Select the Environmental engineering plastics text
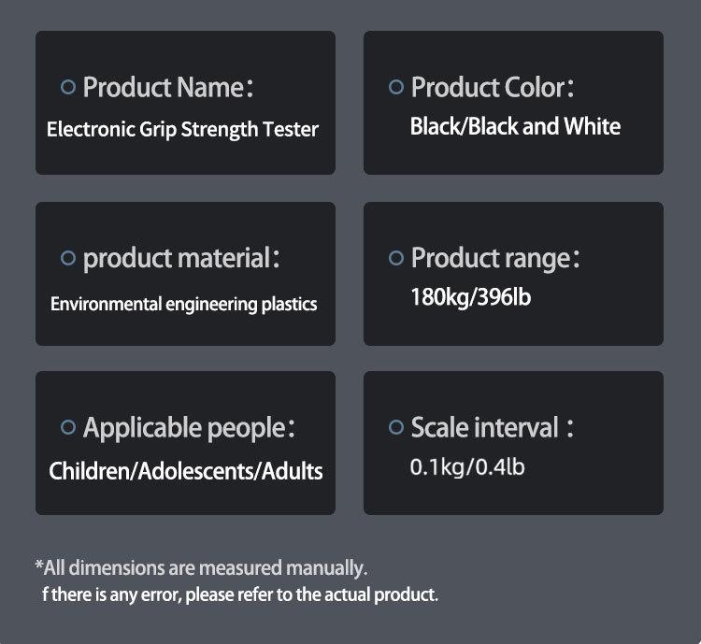Image resolution: width=701 pixels, height=644 pixels. pyautogui.click(x=183, y=304)
